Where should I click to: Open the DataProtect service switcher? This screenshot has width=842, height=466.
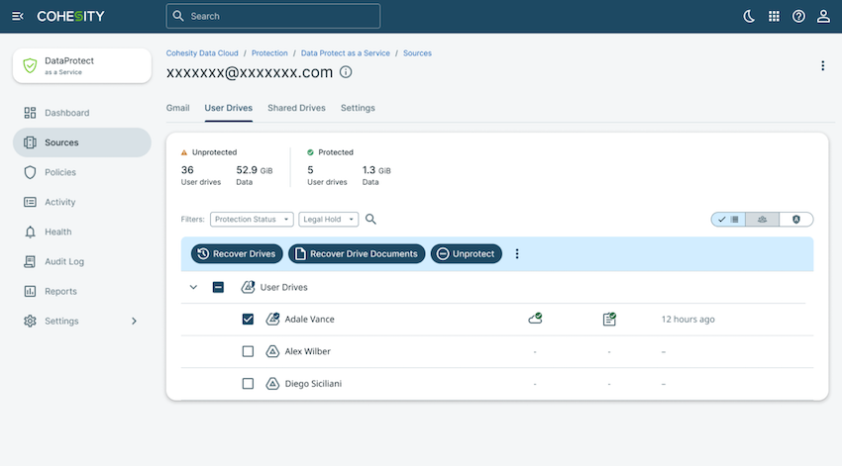tap(82, 65)
